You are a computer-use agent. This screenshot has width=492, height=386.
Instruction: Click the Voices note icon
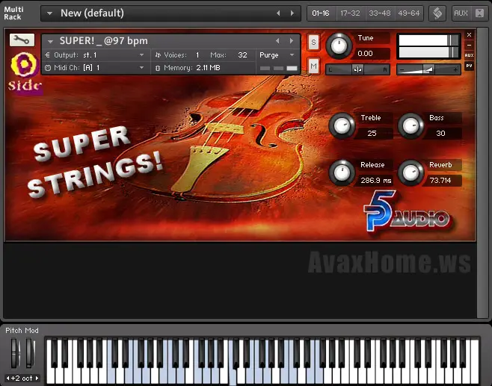click(x=158, y=55)
